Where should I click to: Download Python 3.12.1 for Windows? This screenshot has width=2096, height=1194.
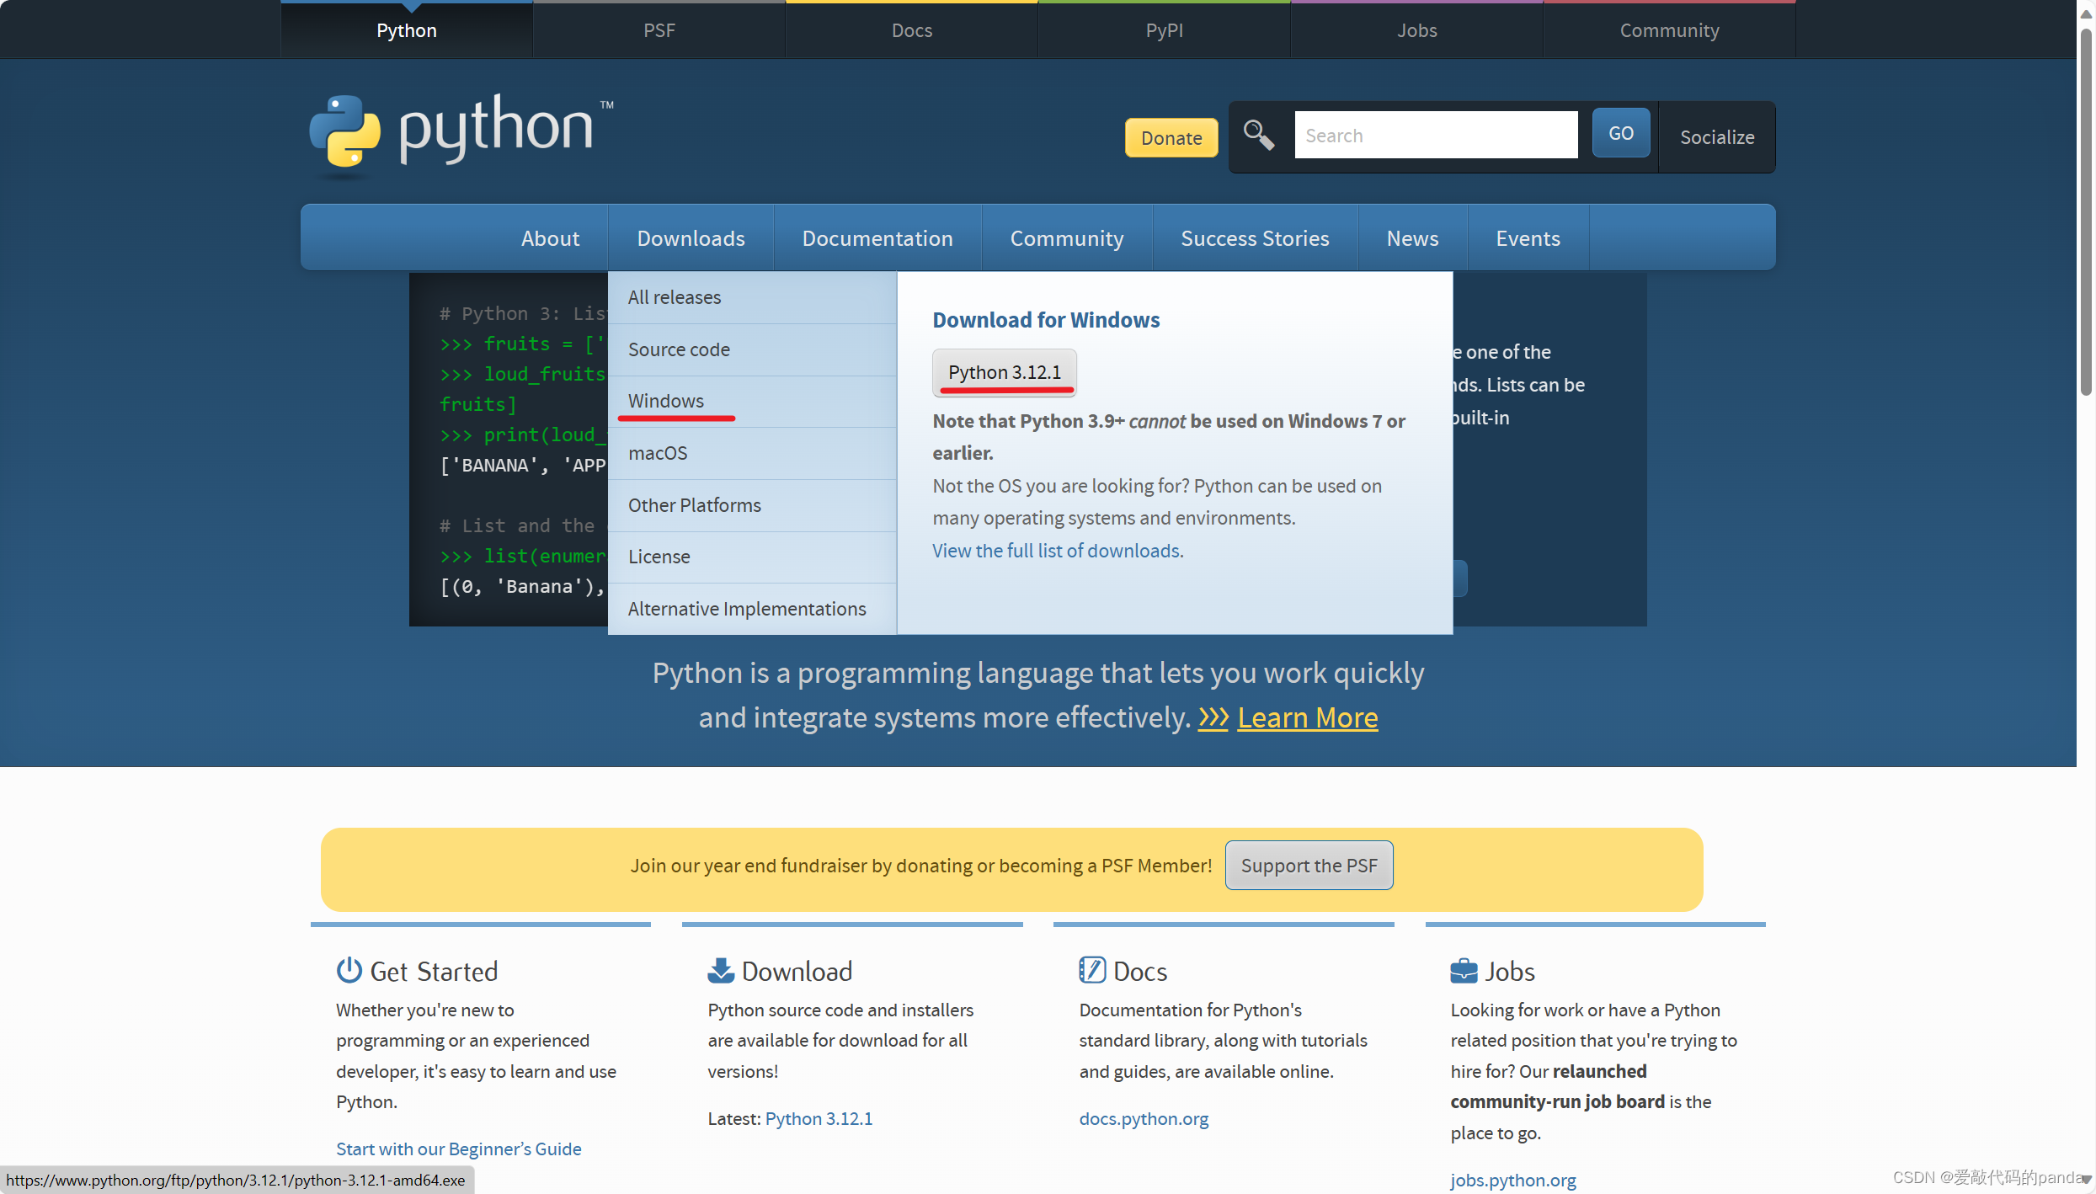pos(1004,372)
